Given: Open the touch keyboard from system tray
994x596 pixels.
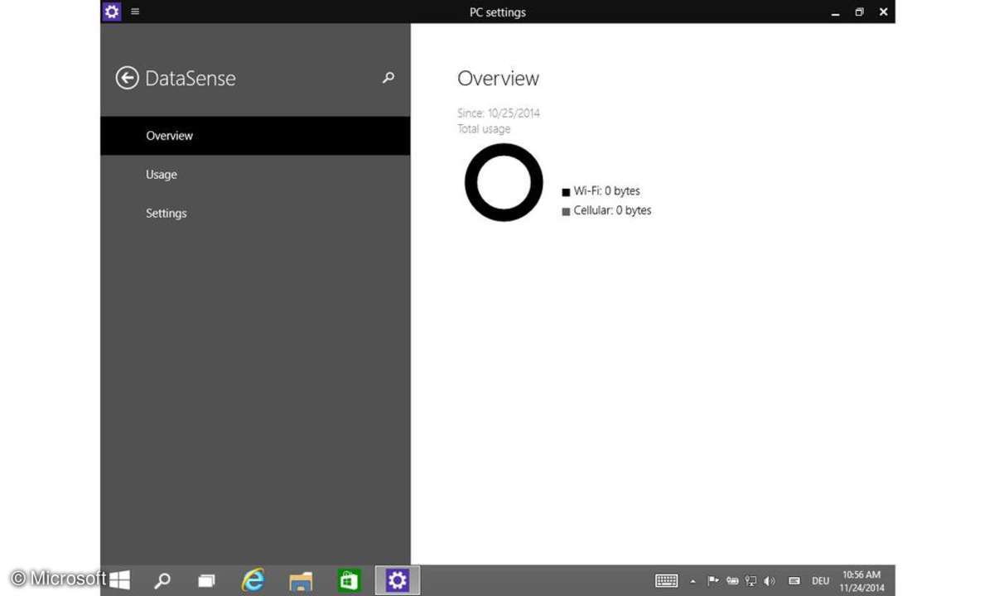Looking at the screenshot, I should coord(667,581).
